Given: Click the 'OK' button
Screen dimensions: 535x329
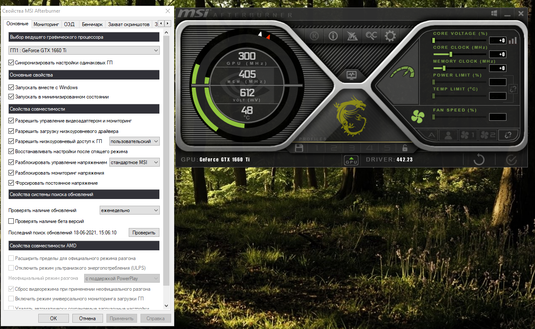Looking at the screenshot, I should 53,318.
